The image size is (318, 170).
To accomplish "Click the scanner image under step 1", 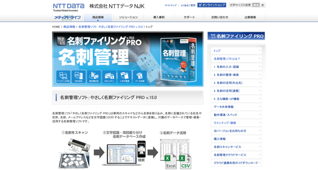I will [x=79, y=146].
